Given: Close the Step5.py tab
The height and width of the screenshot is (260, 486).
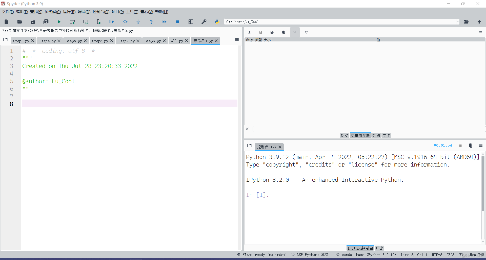Looking at the screenshot, I should pyautogui.click(x=85, y=41).
